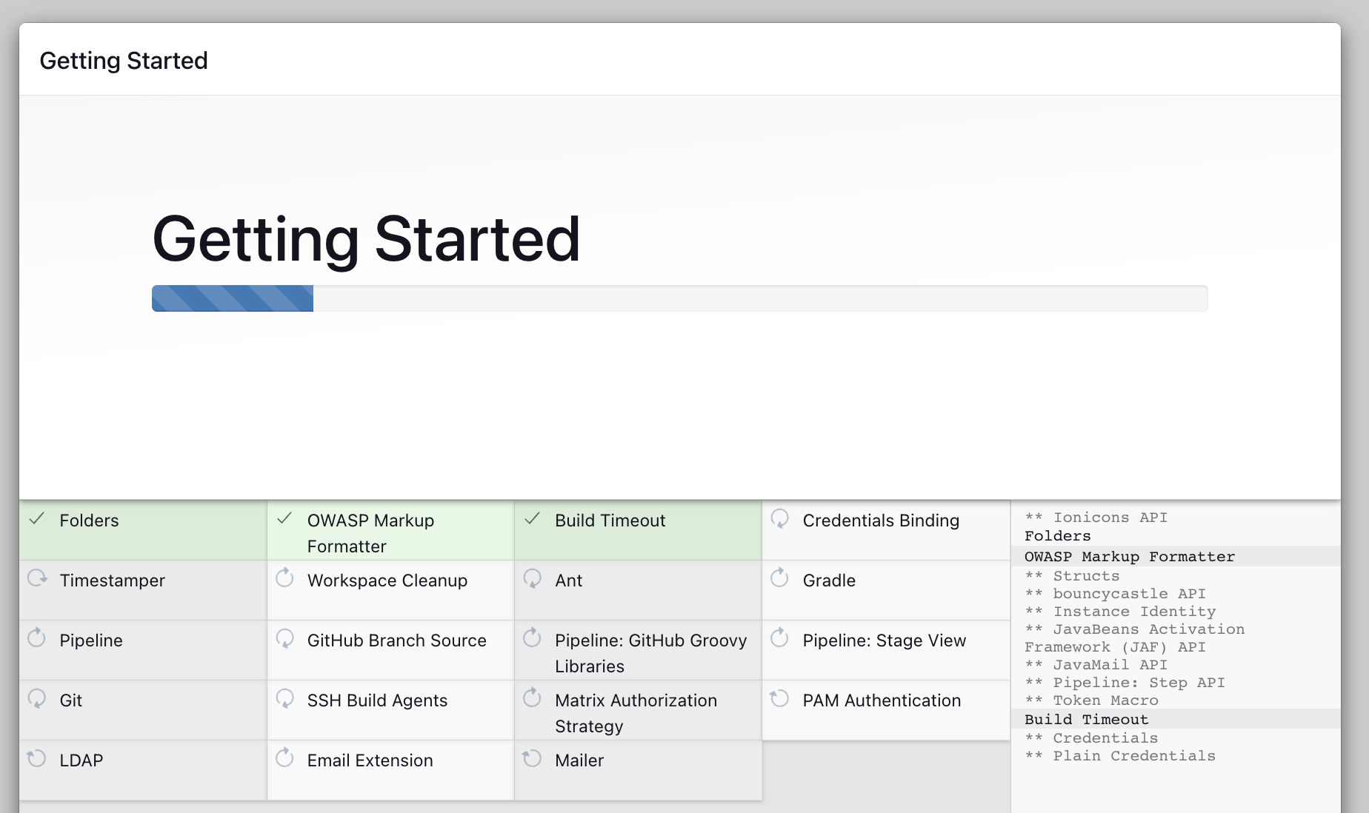The image size is (1369, 813).
Task: Click the 'Folders' entry in the install log
Action: (1057, 535)
